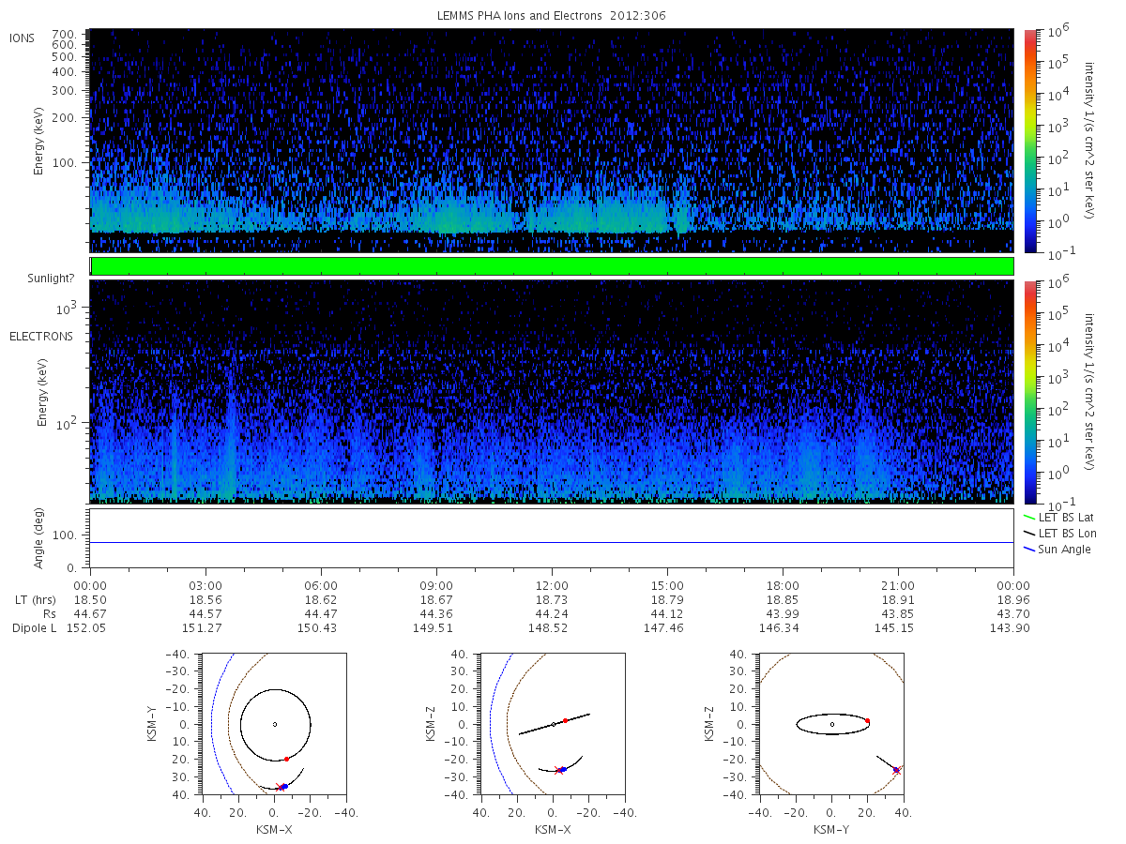Click the red dot in the KSM-X KSM-Z plot
Viewport: 1126px width, 844px height.
pyautogui.click(x=565, y=720)
